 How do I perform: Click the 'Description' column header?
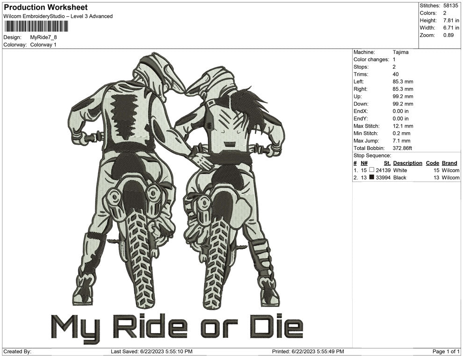[x=407, y=163]
